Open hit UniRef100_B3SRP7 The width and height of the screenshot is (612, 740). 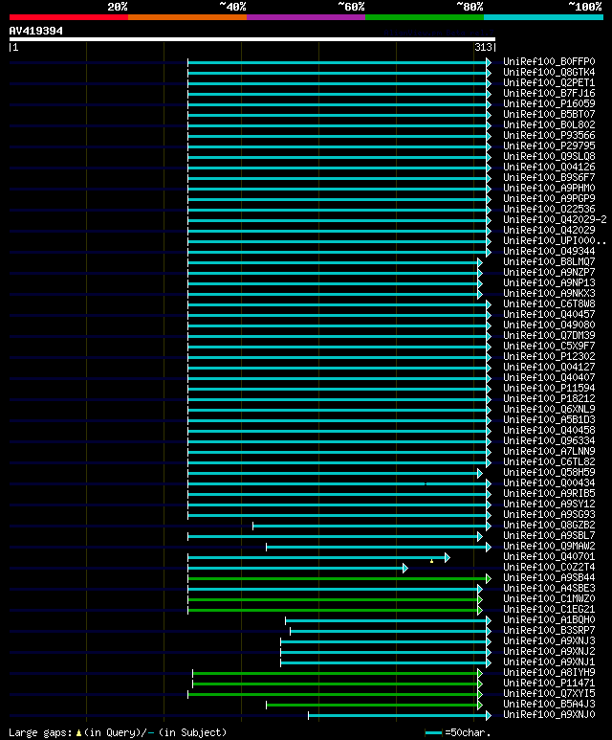[x=549, y=631]
